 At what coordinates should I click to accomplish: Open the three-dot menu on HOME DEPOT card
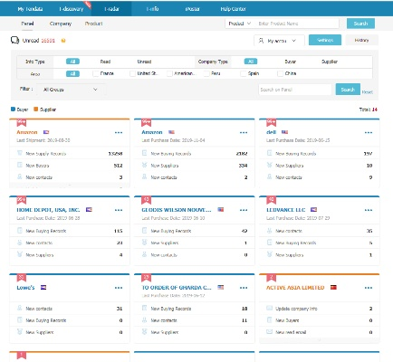[x=119, y=210]
